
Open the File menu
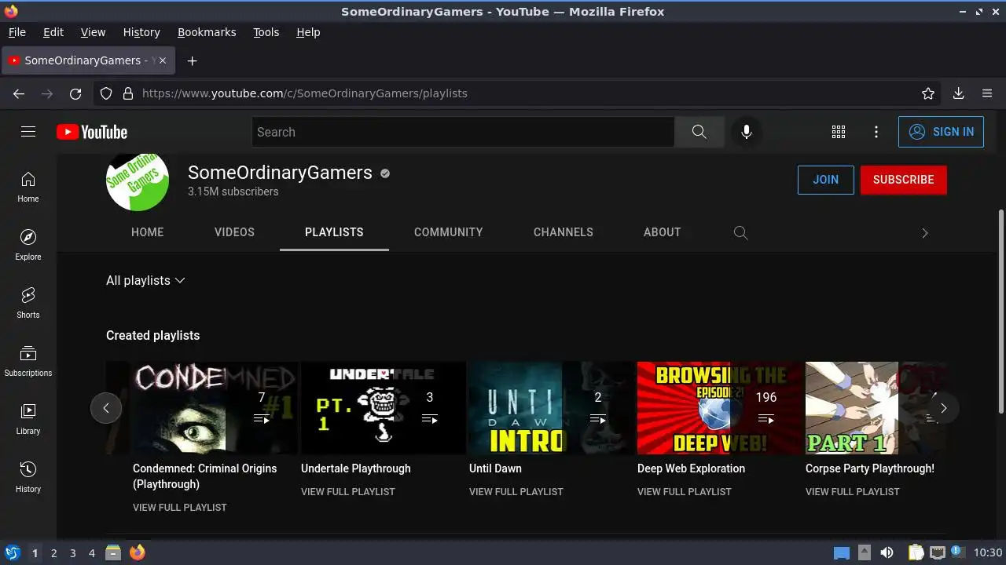pyautogui.click(x=17, y=32)
